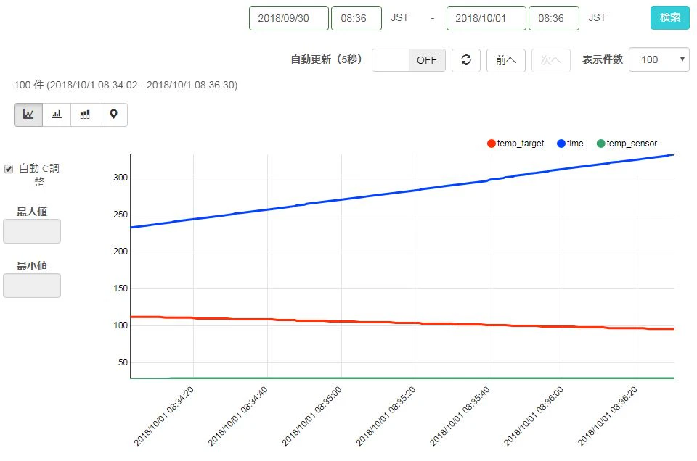
Task: Switch to the bar chart view icon
Action: [x=57, y=115]
